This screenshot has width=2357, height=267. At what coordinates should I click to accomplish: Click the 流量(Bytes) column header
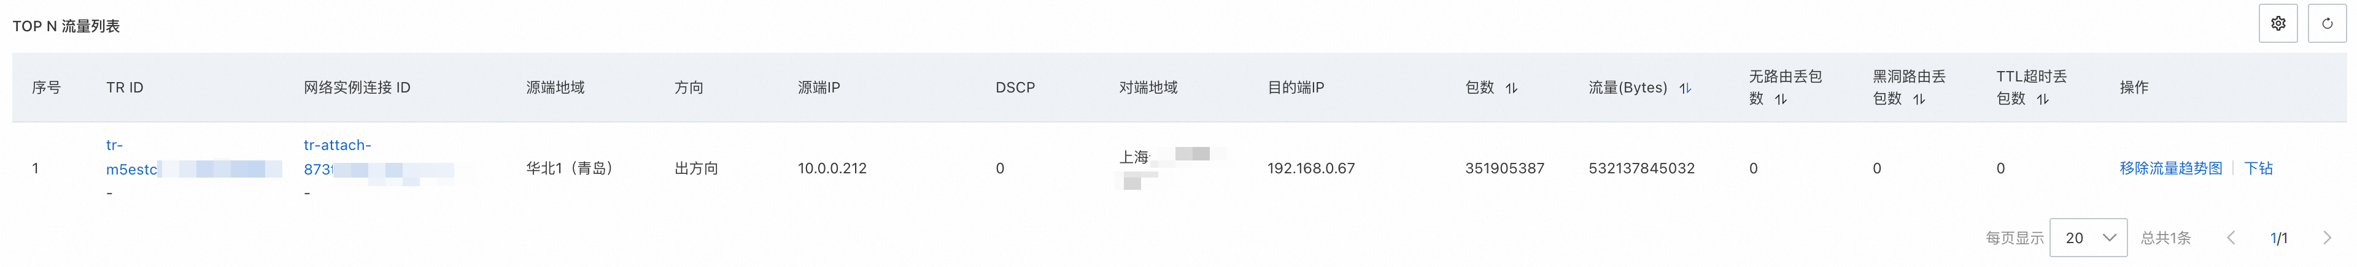click(1628, 88)
